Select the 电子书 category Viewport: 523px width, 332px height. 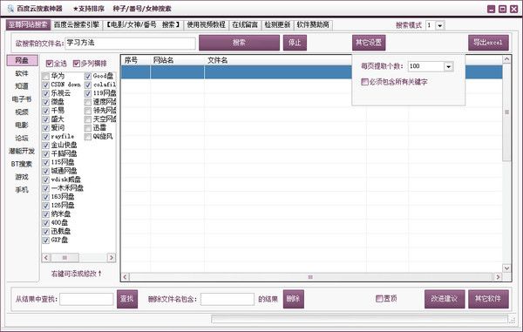click(x=22, y=99)
